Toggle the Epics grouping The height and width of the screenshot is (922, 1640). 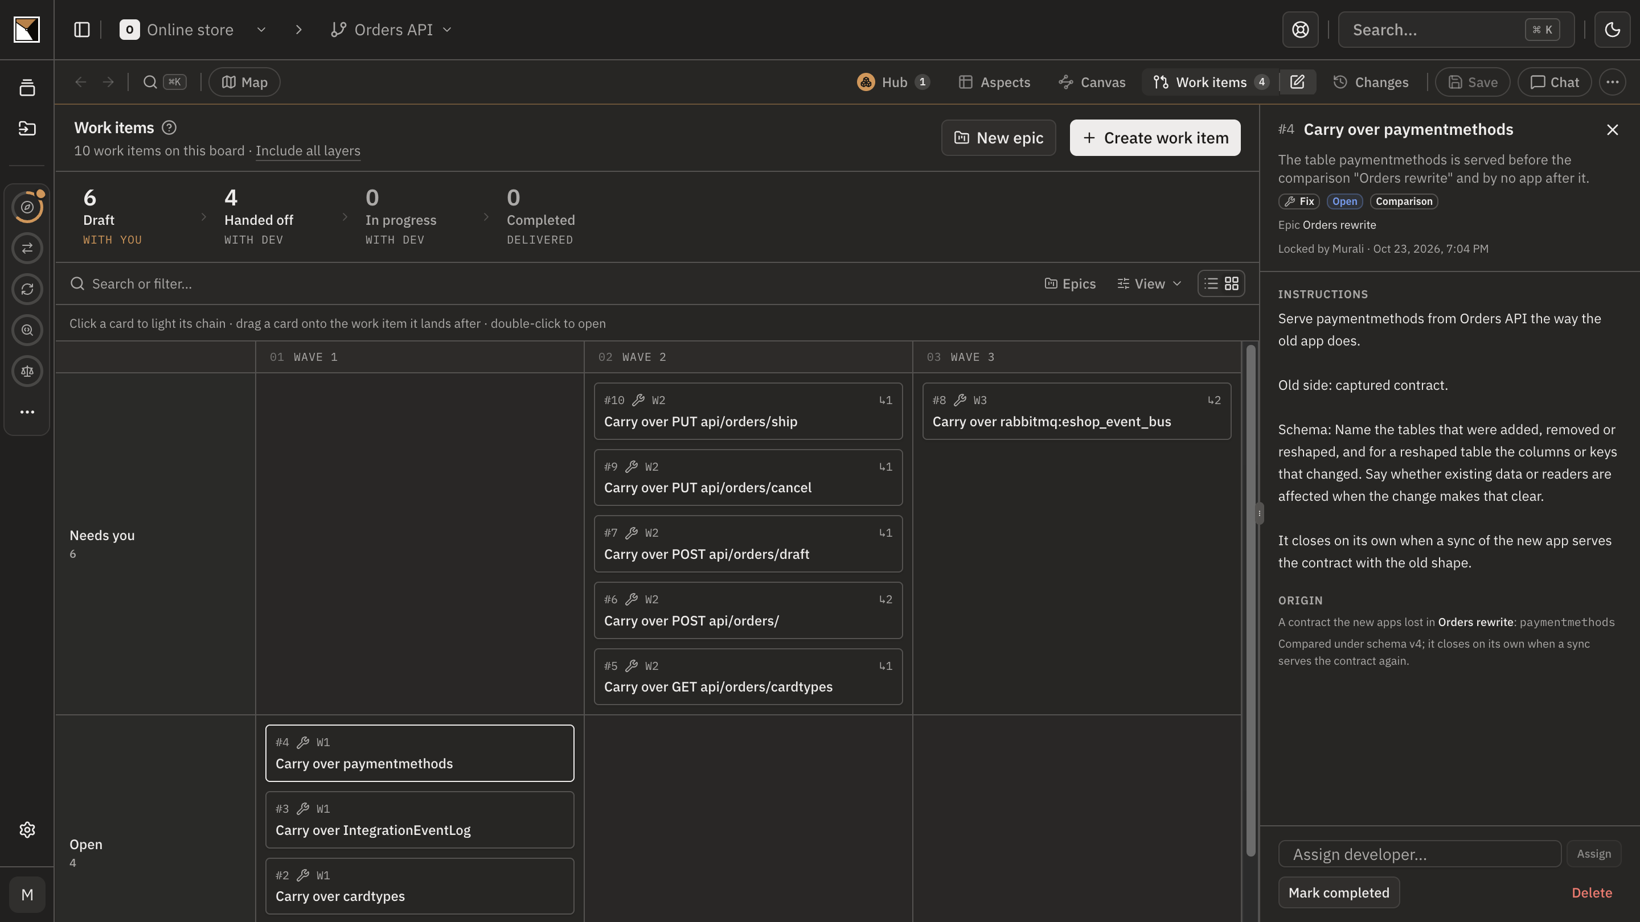tap(1070, 284)
